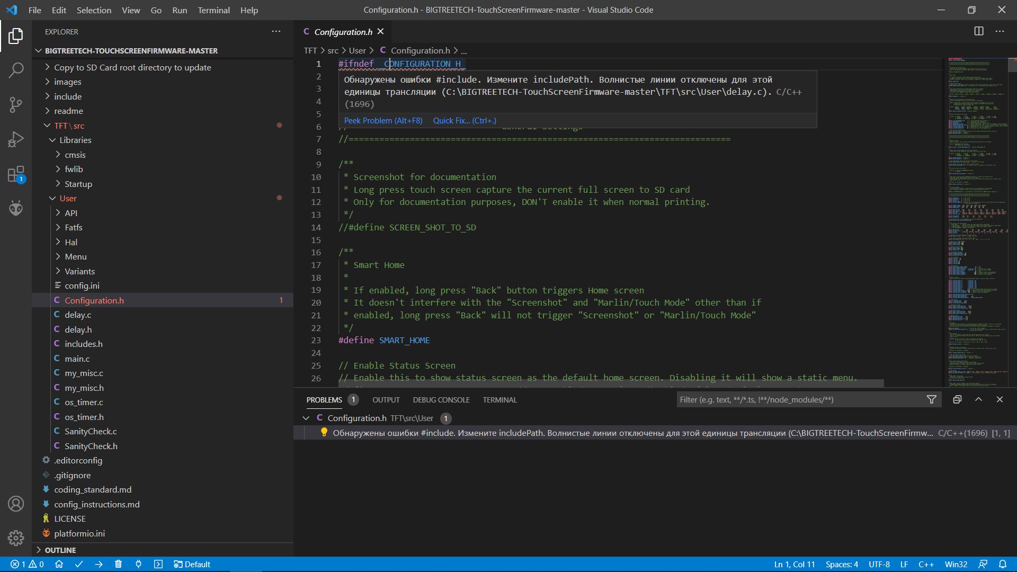Open the File menu
The image size is (1017, 572).
[35, 10]
